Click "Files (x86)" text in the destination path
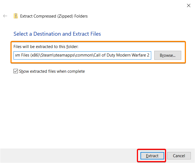 point(30,55)
